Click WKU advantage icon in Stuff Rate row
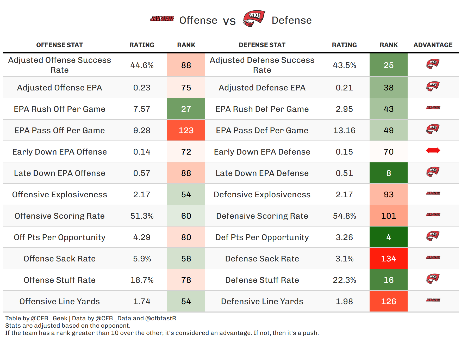 [x=433, y=279]
